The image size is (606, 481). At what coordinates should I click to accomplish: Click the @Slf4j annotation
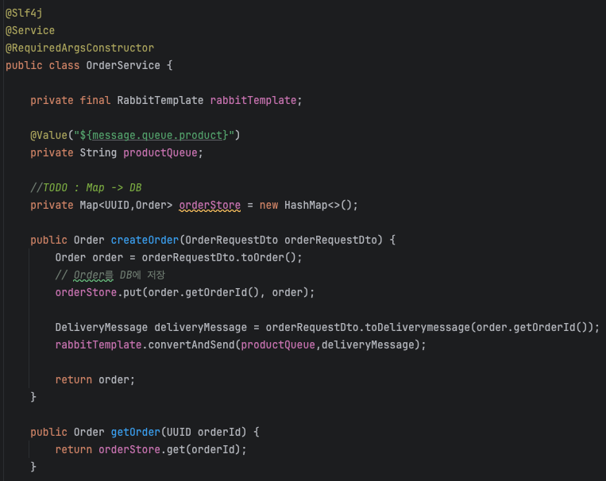pos(24,13)
